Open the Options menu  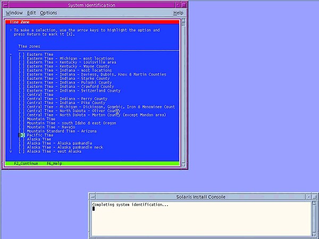click(48, 13)
